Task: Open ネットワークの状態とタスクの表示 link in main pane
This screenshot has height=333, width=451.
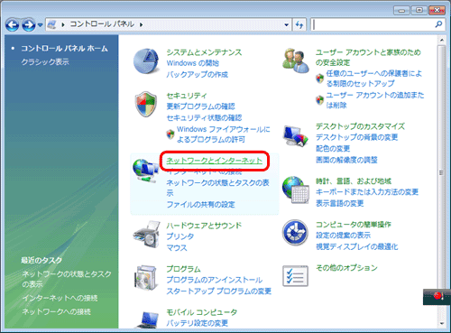Action: click(218, 188)
